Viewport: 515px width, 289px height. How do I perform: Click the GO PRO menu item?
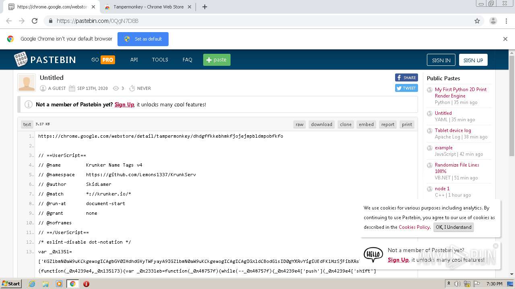tap(103, 60)
